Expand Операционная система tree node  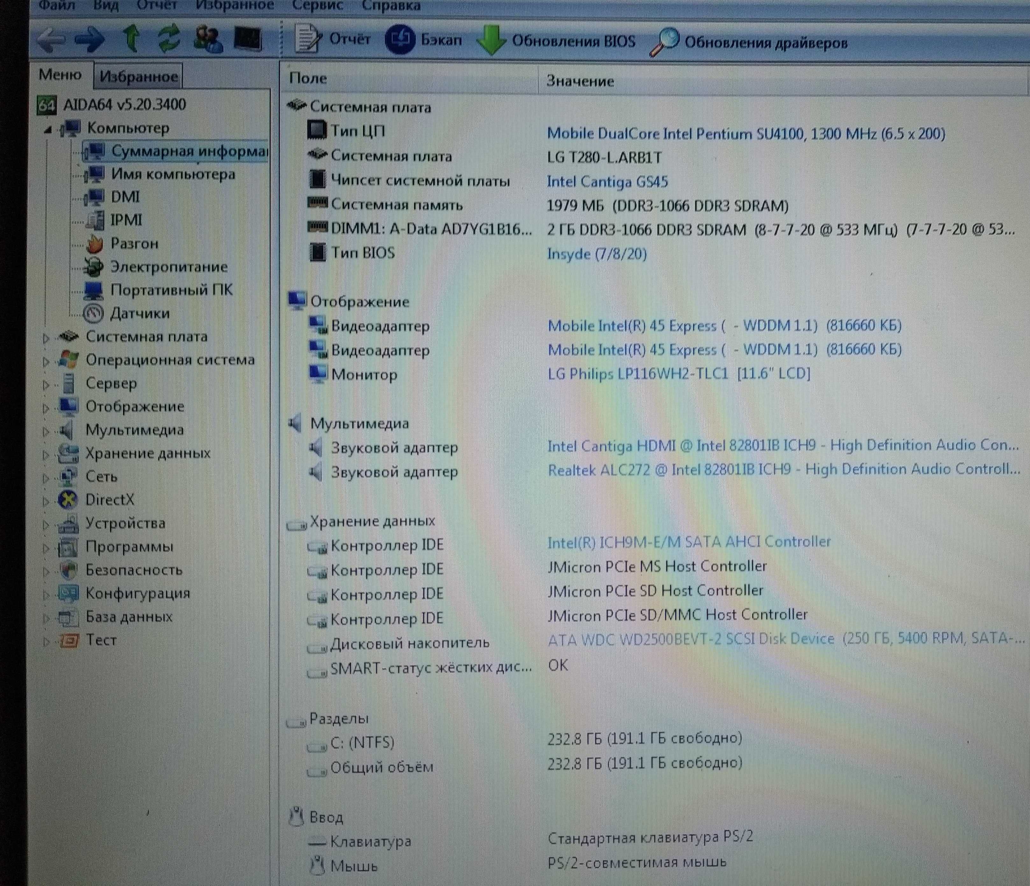click(x=46, y=361)
